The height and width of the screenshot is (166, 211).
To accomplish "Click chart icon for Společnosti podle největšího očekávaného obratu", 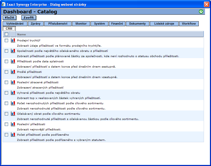I will [13, 51].
